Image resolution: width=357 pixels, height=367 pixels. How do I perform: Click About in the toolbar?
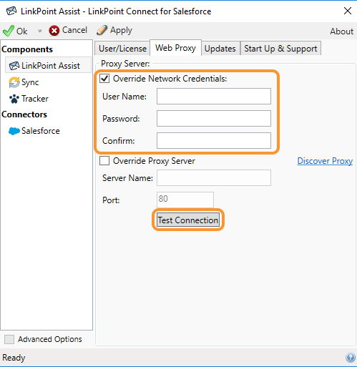[x=341, y=31]
